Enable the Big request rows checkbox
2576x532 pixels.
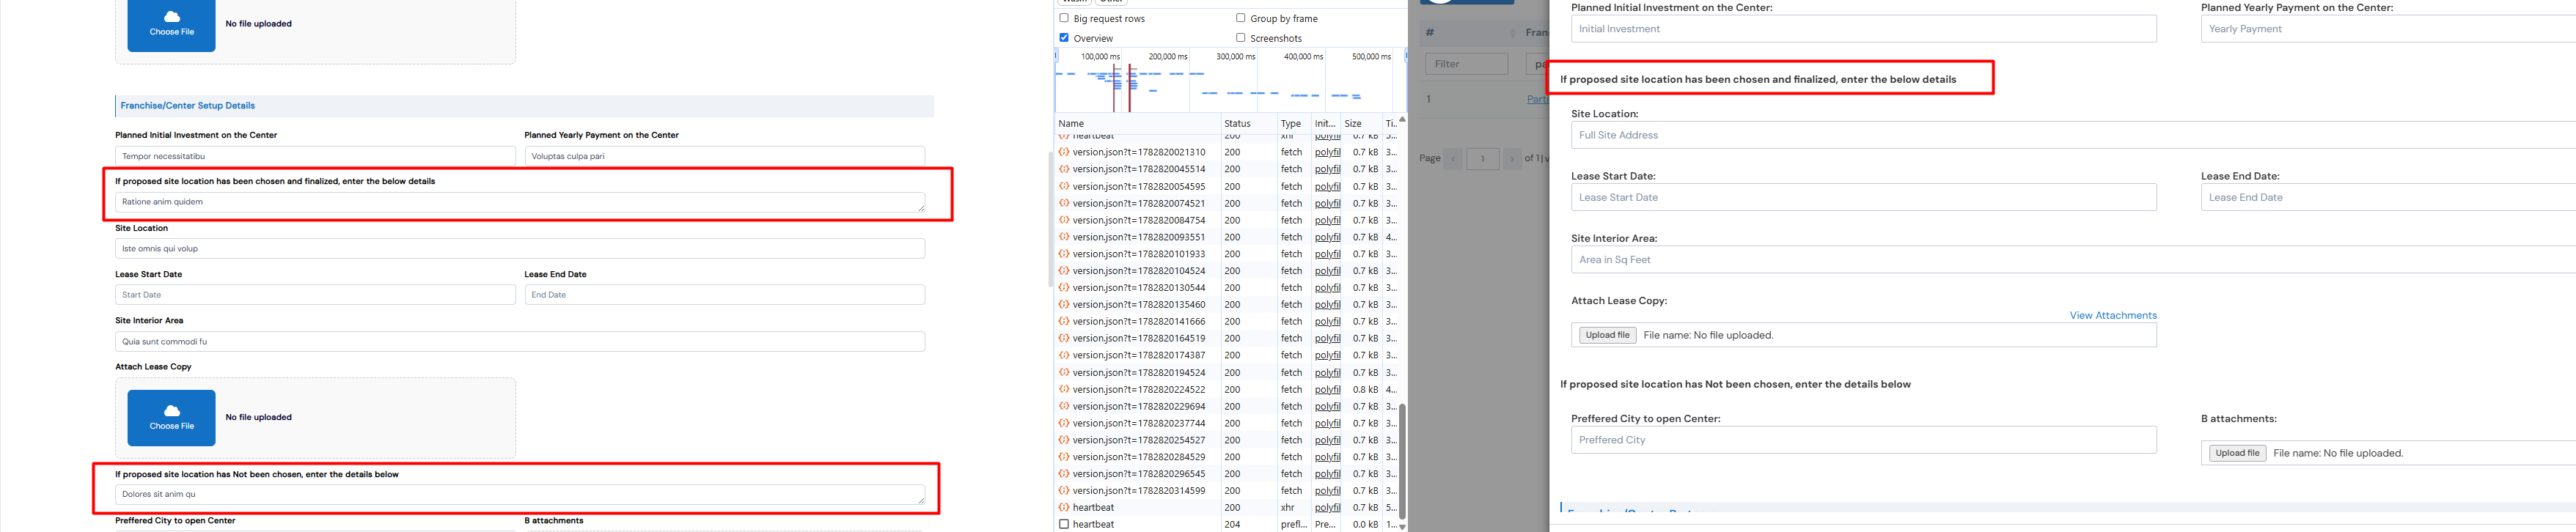pos(1064,18)
